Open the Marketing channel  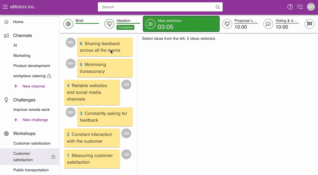coord(22,56)
